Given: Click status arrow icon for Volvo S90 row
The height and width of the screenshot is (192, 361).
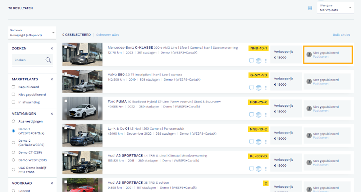Looking at the screenshot, I should [x=309, y=81].
